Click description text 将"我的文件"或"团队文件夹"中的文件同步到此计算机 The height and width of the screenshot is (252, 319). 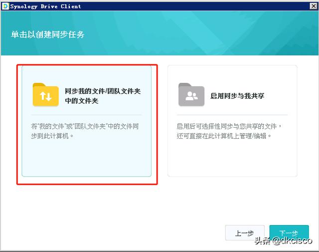(x=85, y=131)
